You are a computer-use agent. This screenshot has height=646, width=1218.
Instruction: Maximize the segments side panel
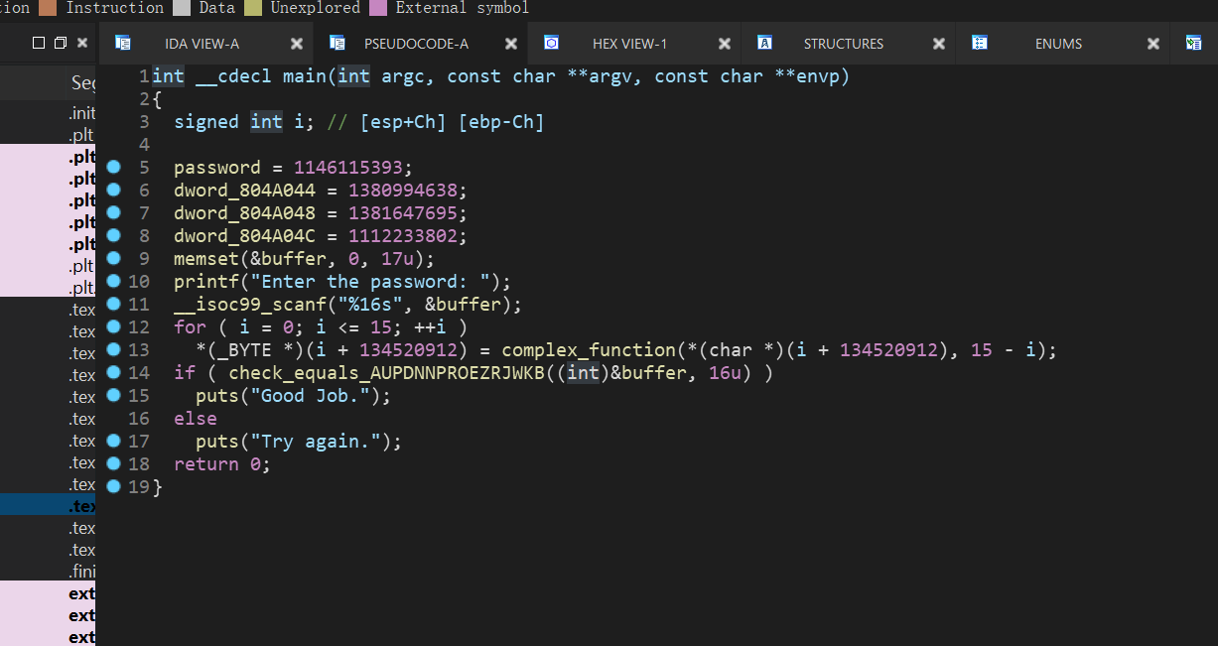click(39, 43)
